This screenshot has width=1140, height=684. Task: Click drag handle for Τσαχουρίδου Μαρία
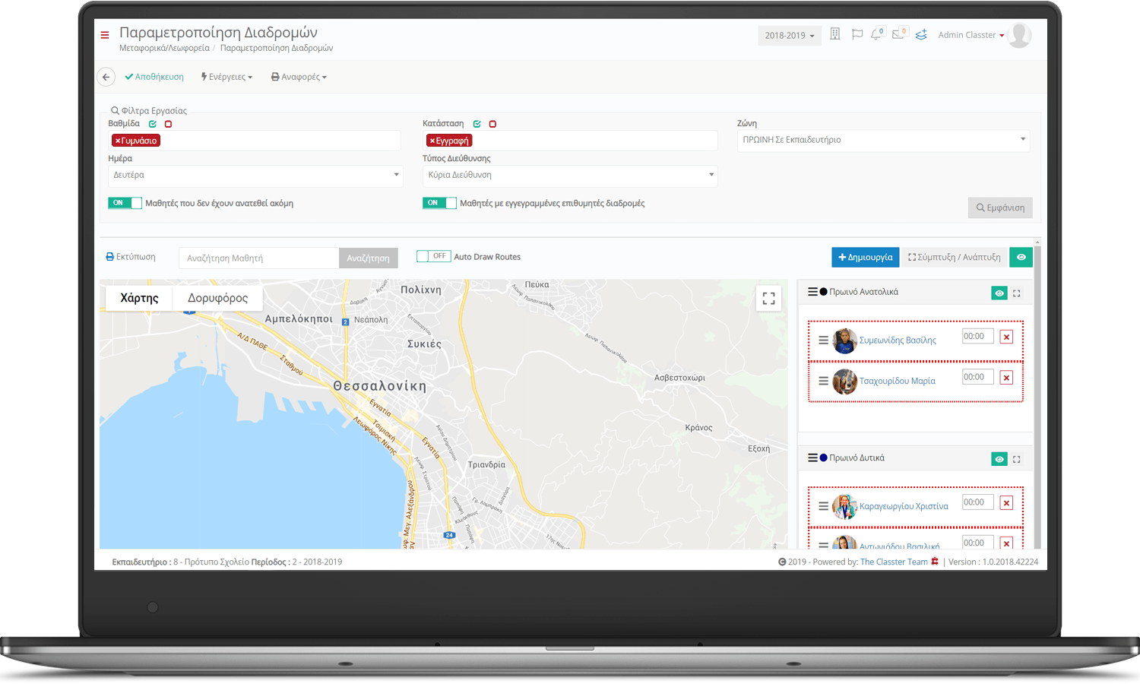click(823, 381)
